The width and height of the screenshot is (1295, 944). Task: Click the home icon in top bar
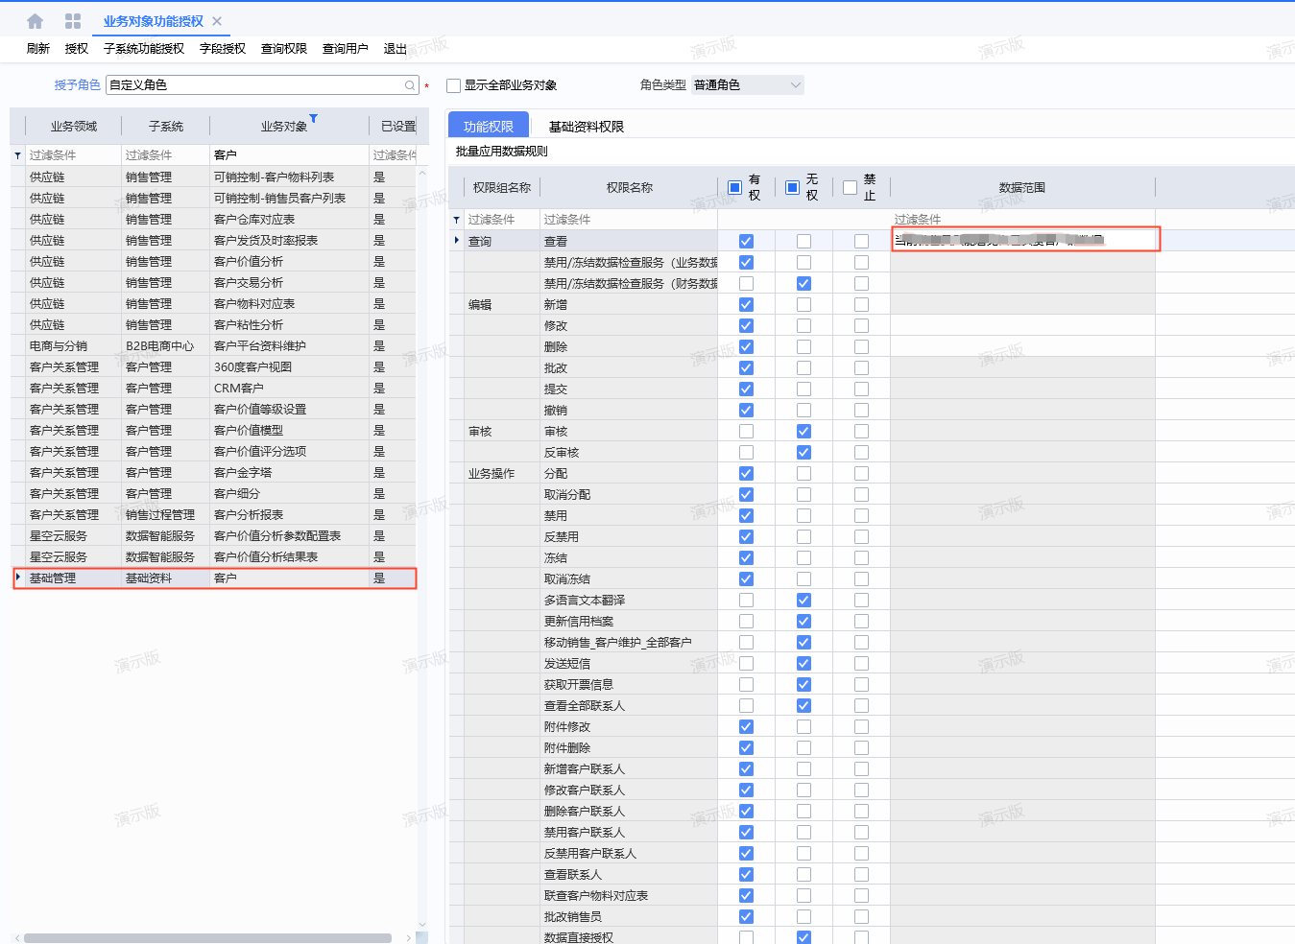(36, 21)
